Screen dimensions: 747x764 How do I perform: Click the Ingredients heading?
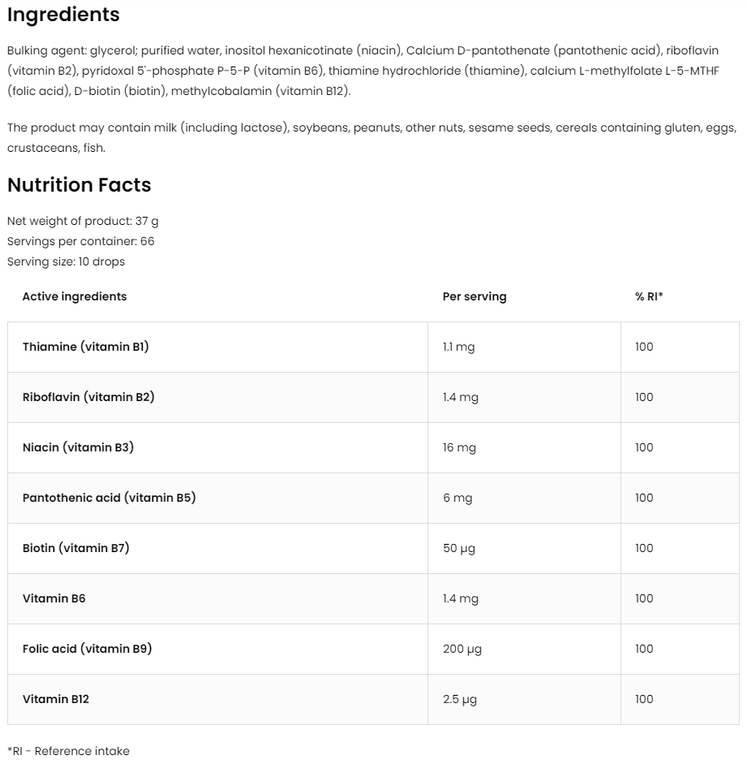[63, 15]
